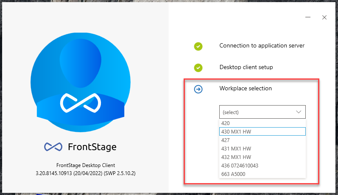Click the Workplace selection step label
Screen dimensions: 338x195
[246, 88]
